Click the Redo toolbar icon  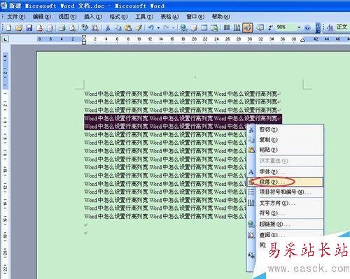166,28
